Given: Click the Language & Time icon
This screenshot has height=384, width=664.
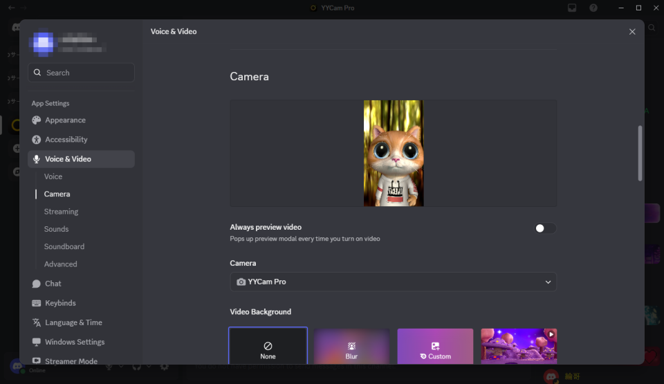Looking at the screenshot, I should click(37, 322).
